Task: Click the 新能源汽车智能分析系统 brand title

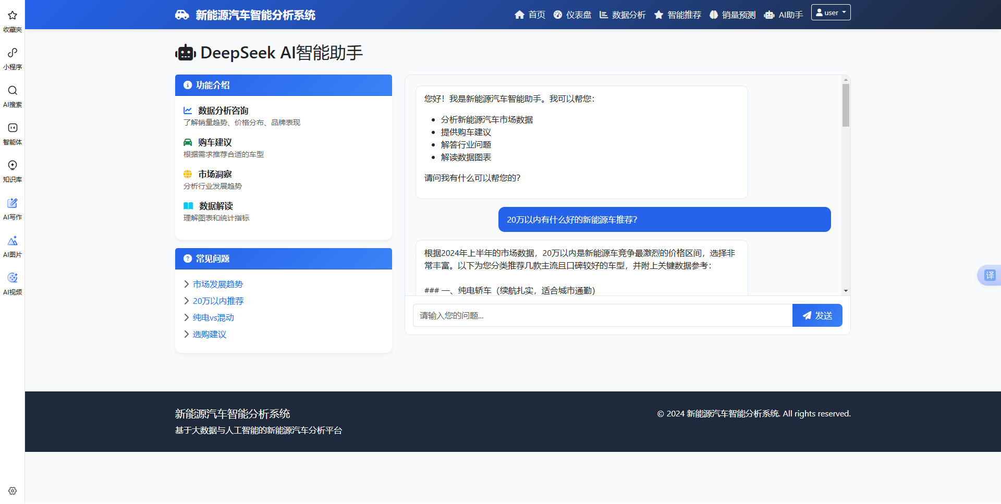Action: [x=255, y=15]
